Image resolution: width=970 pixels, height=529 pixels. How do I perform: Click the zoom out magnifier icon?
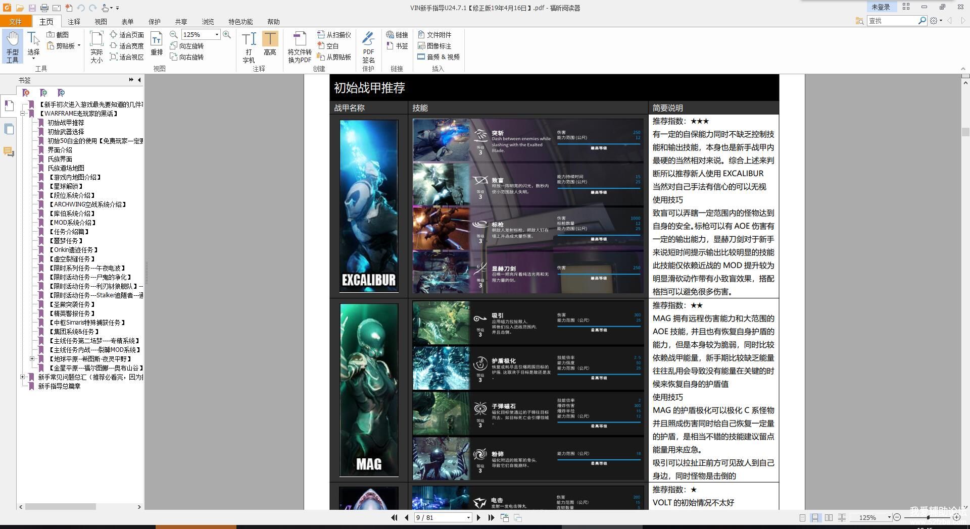point(174,34)
